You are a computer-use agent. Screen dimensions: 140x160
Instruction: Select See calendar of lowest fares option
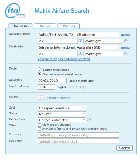pos(39,74)
